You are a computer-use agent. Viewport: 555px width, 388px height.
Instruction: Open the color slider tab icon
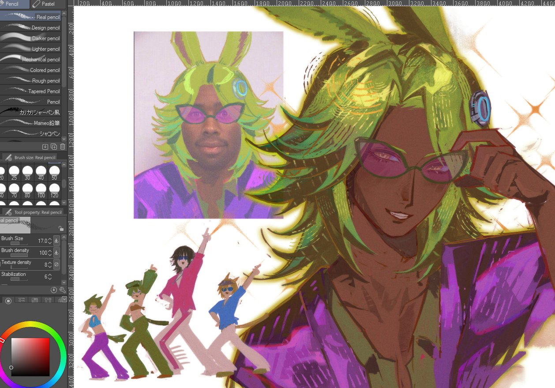click(x=21, y=300)
